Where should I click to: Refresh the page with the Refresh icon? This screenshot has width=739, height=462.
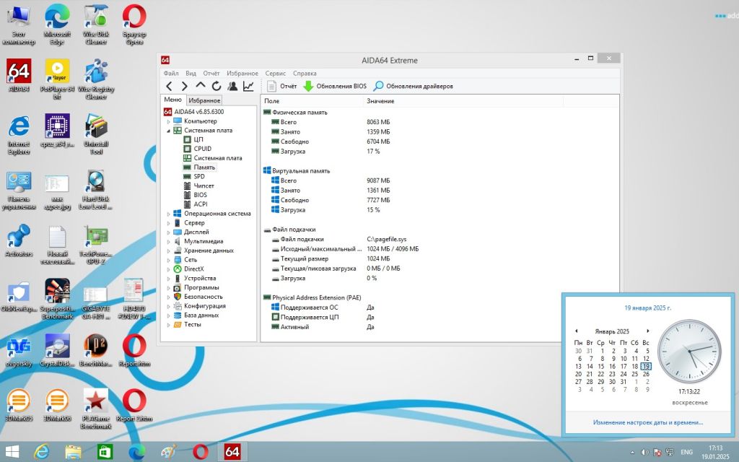click(217, 86)
